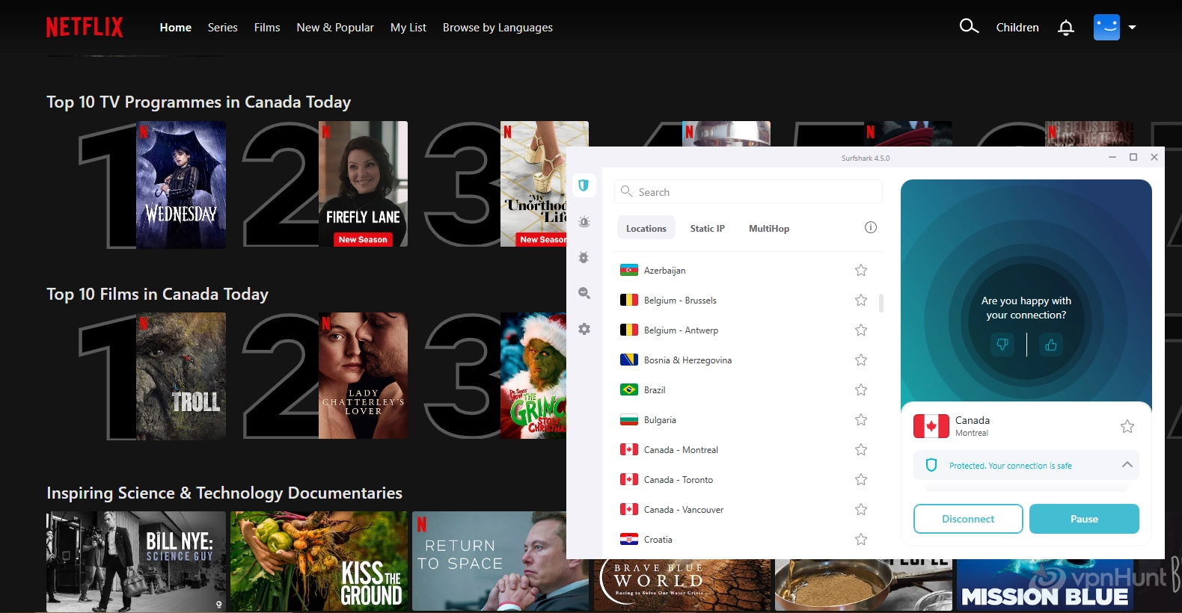Click the locations list scrollbar
This screenshot has width=1182, height=613.
click(881, 303)
